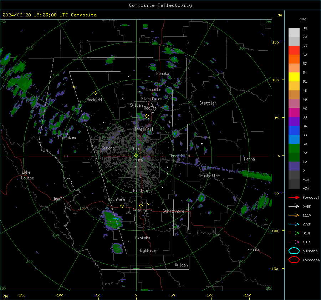Screen dimensions: 321x300
Task: Click the yellow radar-site diamond at Didsbury center
Action: 136,156
